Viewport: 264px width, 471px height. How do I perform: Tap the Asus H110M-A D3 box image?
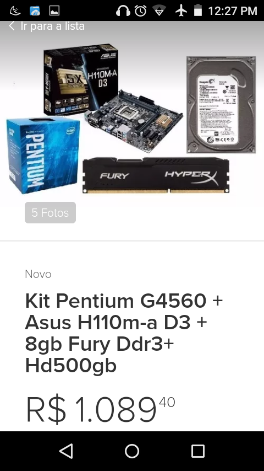80,79
